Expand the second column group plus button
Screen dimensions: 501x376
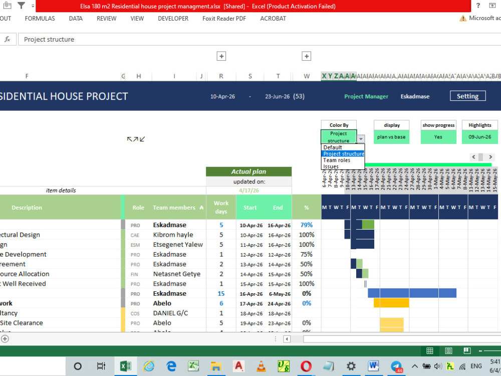coord(306,56)
